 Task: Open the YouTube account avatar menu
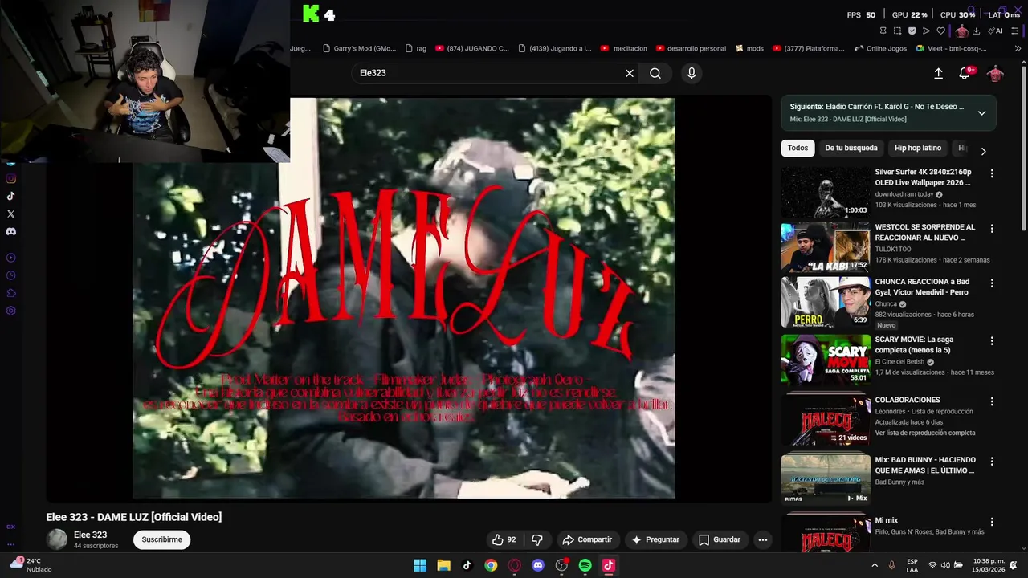pyautogui.click(x=995, y=73)
